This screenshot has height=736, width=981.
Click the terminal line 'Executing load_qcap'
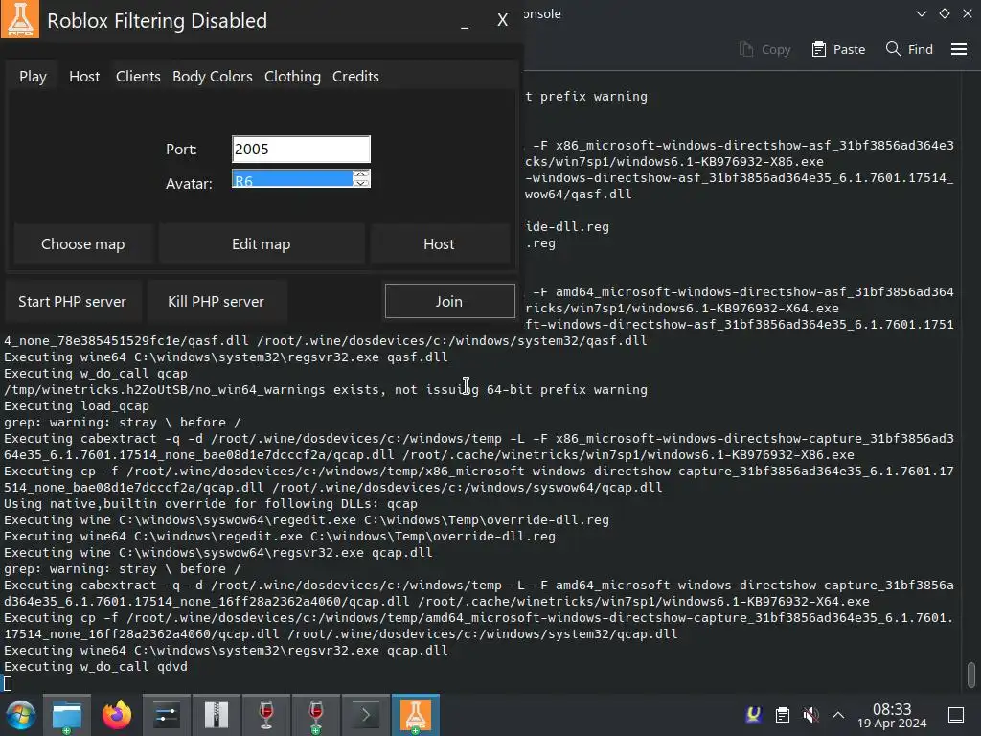[x=77, y=405]
